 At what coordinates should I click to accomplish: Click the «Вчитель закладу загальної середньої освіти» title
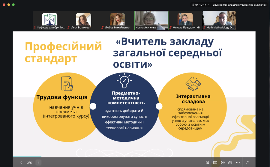[x=167, y=53]
